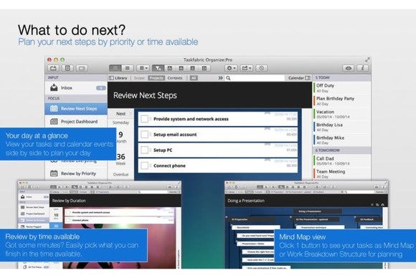Screen dimensions: 416x278
Task: Check the Setup email account task
Action: coord(144,135)
